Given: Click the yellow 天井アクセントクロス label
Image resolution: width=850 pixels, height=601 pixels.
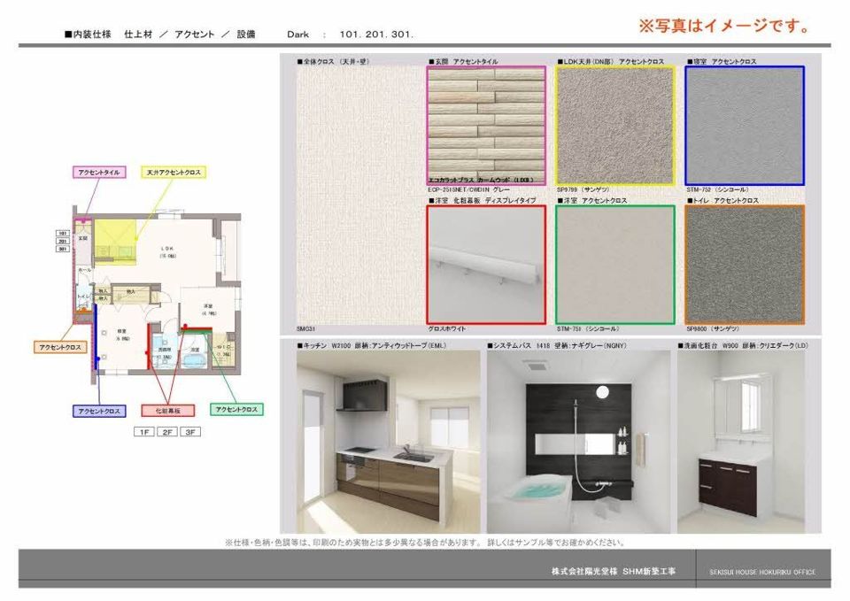Looking at the screenshot, I should [174, 172].
